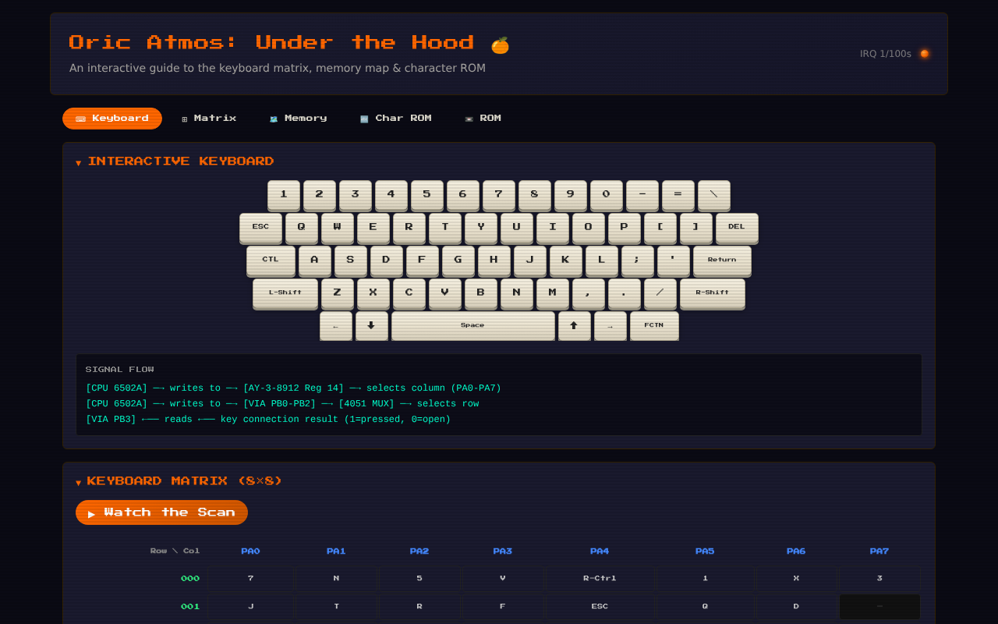Image resolution: width=998 pixels, height=624 pixels.
Task: Toggle the FCTN key on the virtual keyboard
Action: [x=654, y=326]
